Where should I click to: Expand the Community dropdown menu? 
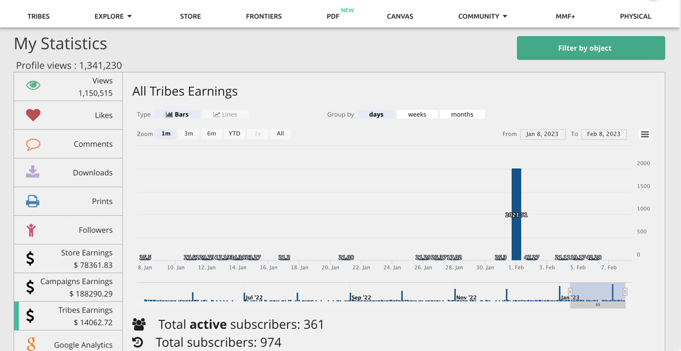pyautogui.click(x=482, y=16)
